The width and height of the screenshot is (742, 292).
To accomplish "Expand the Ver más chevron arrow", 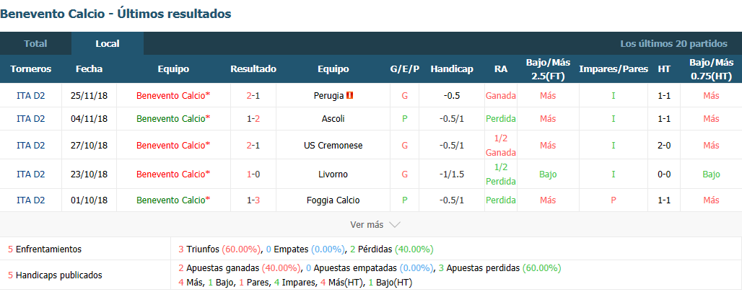I will coord(394,225).
